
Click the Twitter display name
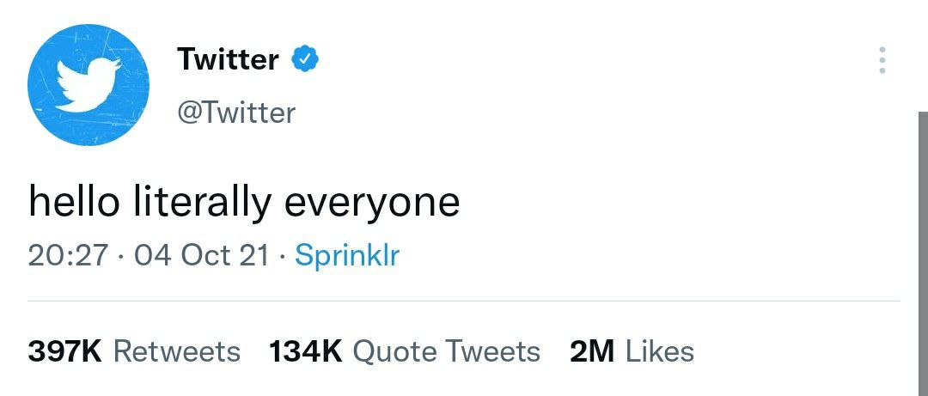click(x=228, y=59)
